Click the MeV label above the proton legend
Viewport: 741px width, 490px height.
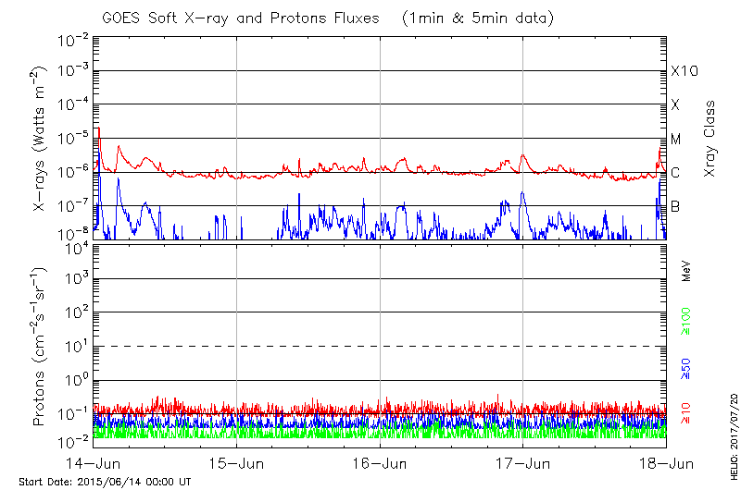click(x=686, y=272)
